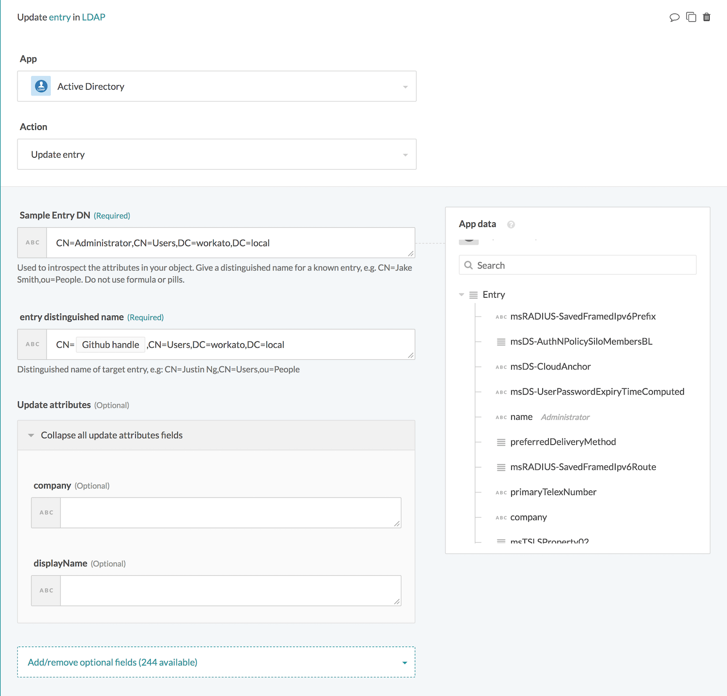Collapse all update attributes fields
This screenshot has height=696, width=727.
click(x=111, y=435)
